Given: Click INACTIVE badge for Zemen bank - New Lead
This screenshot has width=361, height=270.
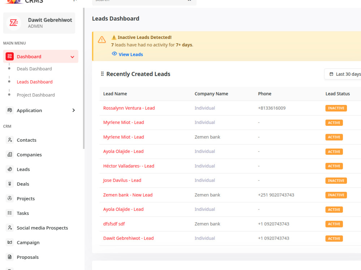Looking at the screenshot, I should [x=336, y=195].
